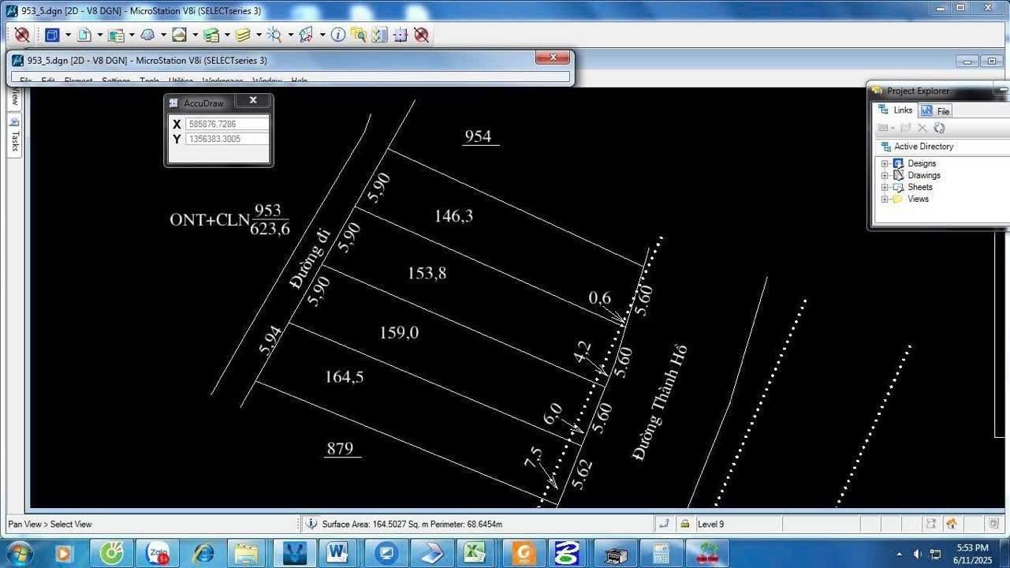Viewport: 1010px width, 568px height.
Task: Click 'Pan View > Select View' prompt text
Action: 50,524
